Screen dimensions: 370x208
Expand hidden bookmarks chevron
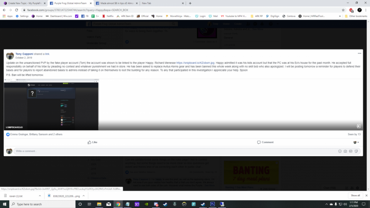[340, 16]
